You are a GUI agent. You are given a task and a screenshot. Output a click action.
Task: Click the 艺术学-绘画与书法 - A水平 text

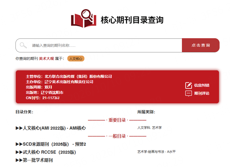(156, 152)
